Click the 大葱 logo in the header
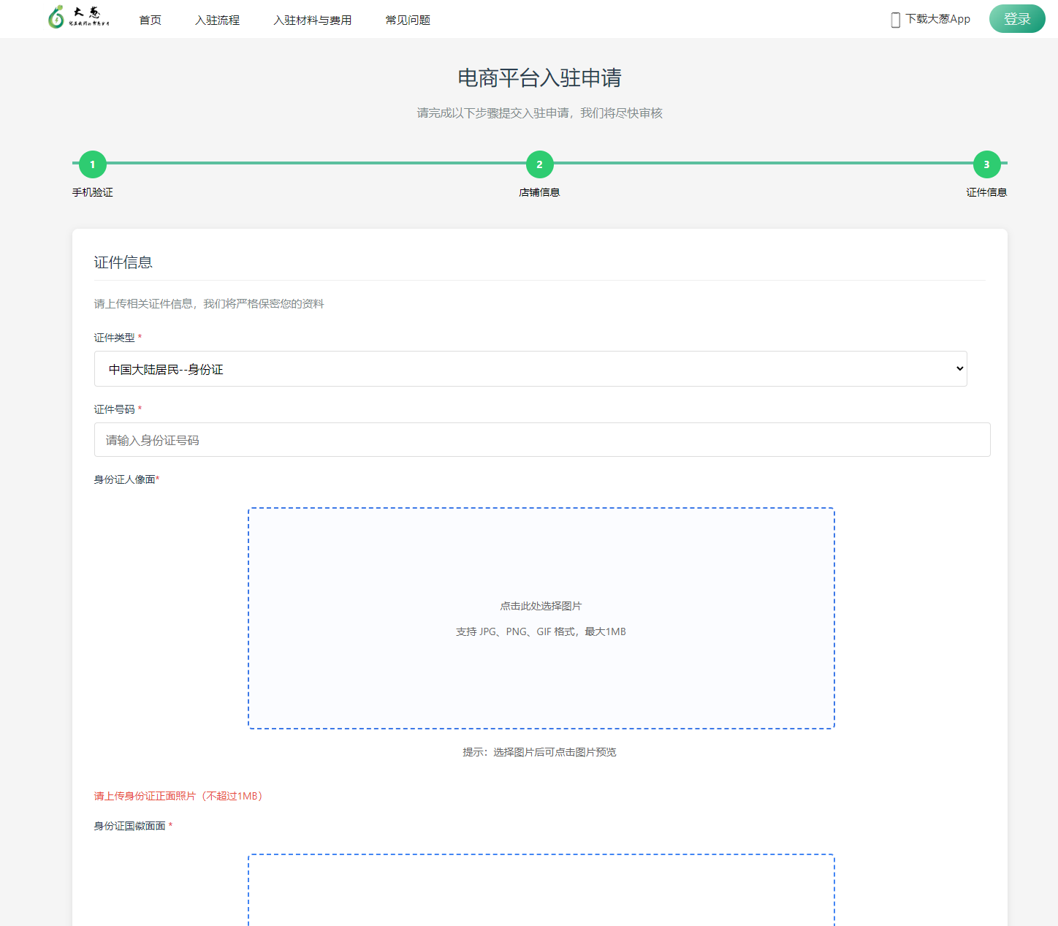 coord(79,18)
